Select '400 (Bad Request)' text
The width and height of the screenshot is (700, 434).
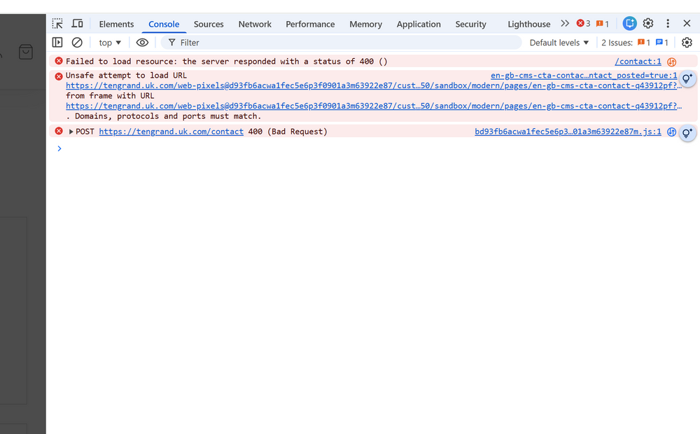coord(288,132)
